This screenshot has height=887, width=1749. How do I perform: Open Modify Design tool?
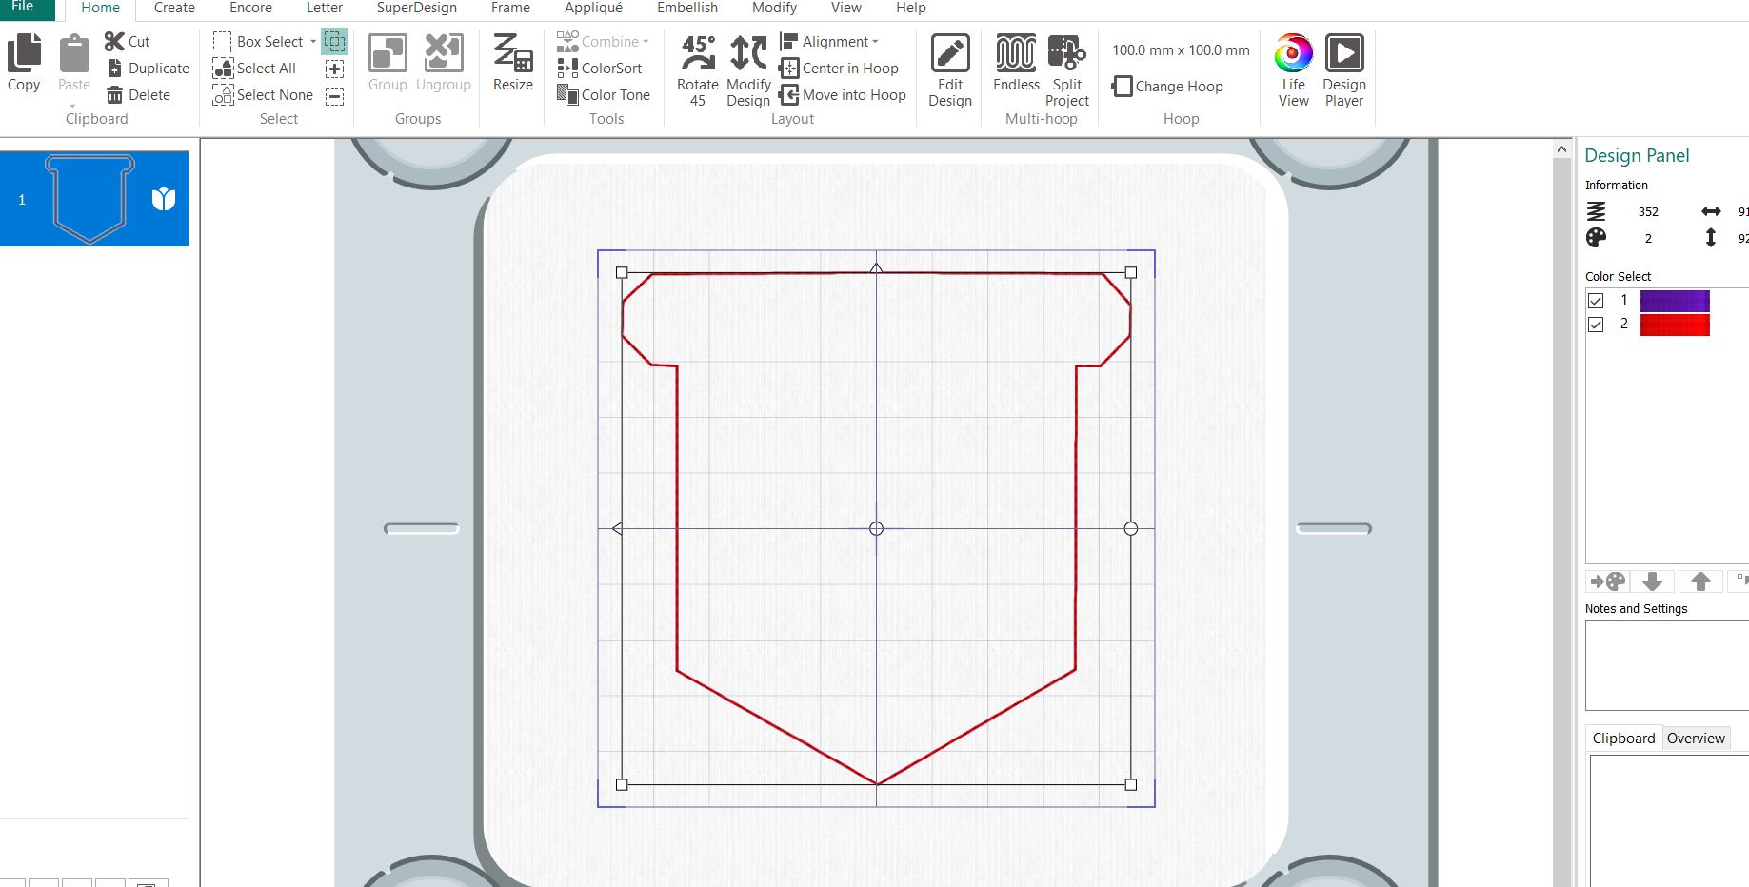(748, 70)
